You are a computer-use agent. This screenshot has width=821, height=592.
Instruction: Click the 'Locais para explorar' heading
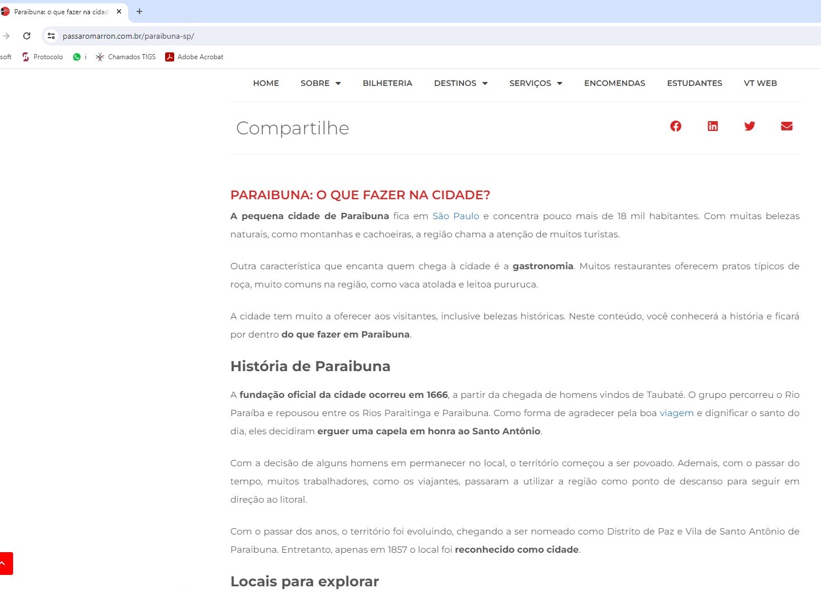305,581
